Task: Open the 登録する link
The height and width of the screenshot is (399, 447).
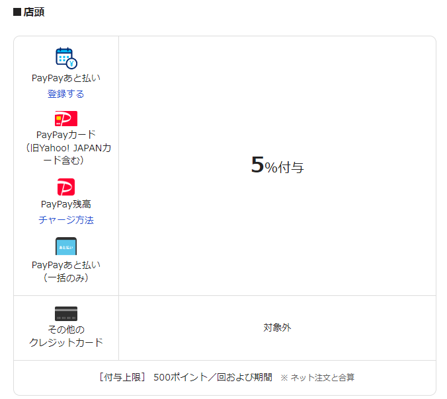Action: pyautogui.click(x=66, y=94)
